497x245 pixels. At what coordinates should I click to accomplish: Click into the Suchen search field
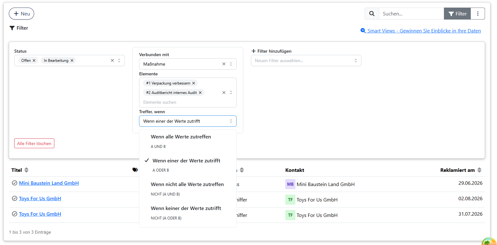(x=411, y=14)
